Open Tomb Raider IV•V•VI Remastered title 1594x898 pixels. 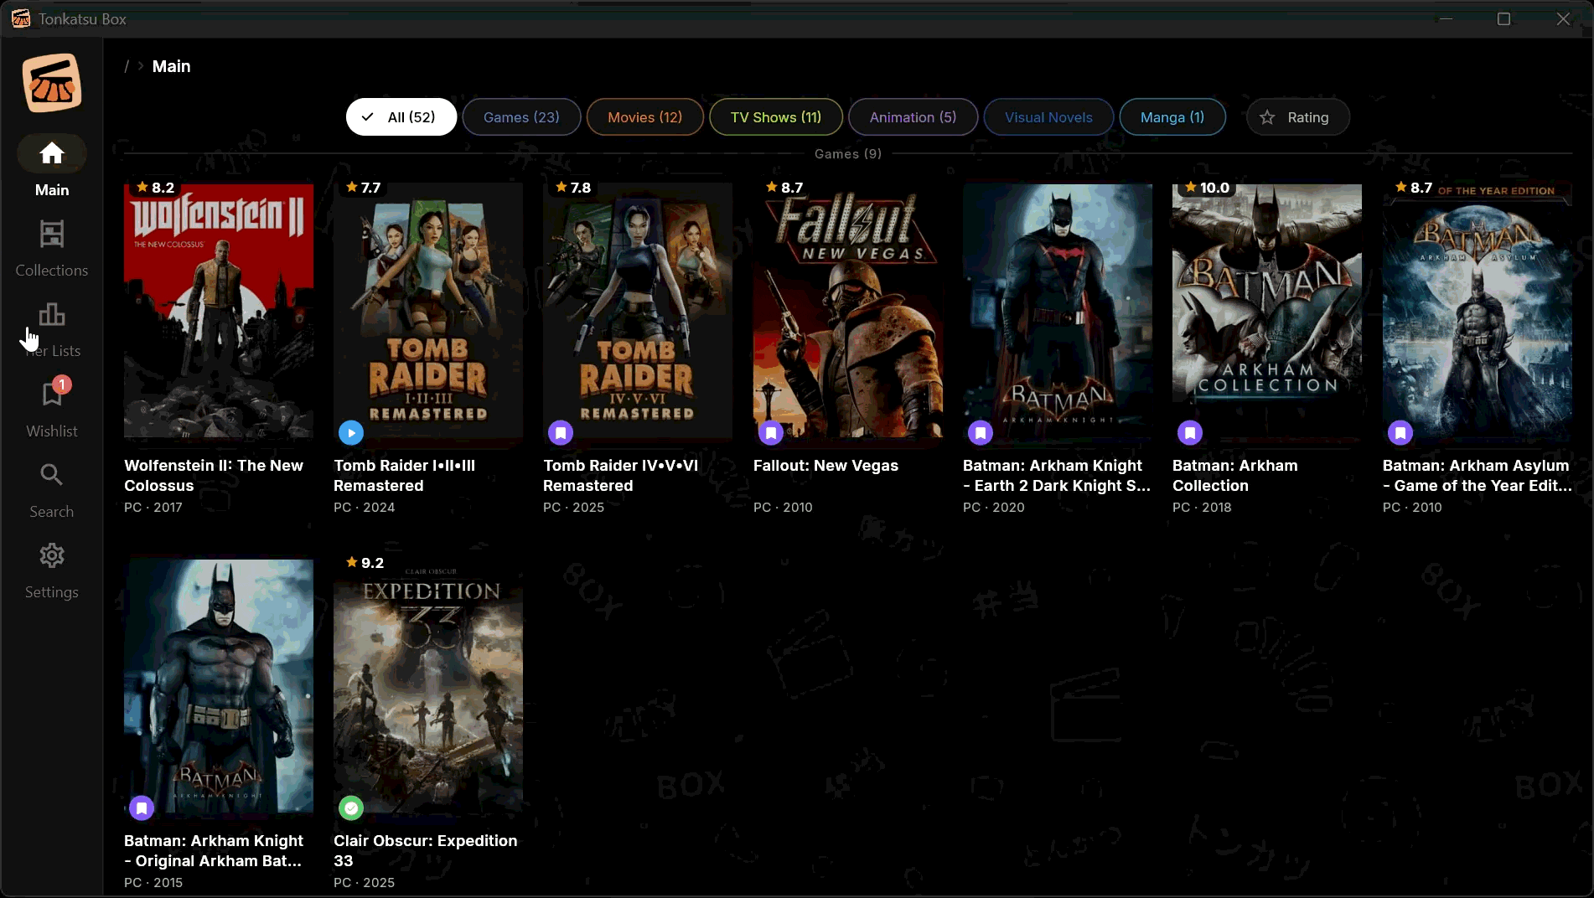click(x=620, y=476)
